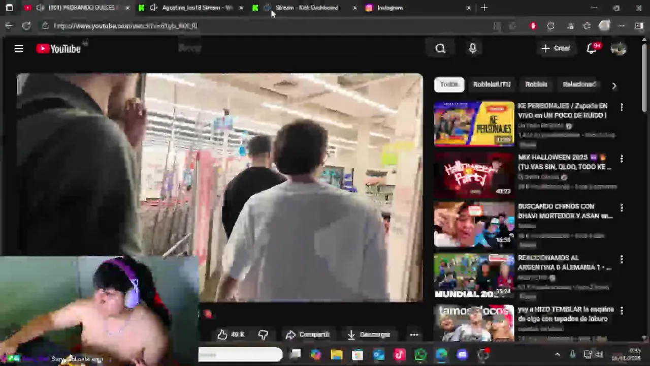Dislike the video with thumbs down
The height and width of the screenshot is (366, 650).
(x=263, y=334)
